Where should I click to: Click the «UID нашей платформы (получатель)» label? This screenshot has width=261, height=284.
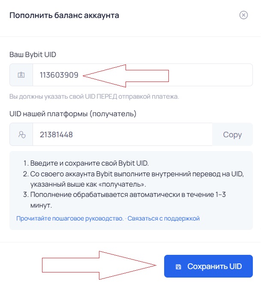73,114
